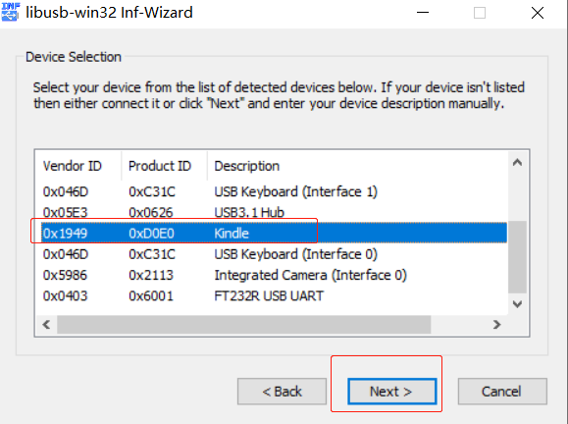568x424 pixels.
Task: Click the Description column header
Action: click(x=357, y=166)
